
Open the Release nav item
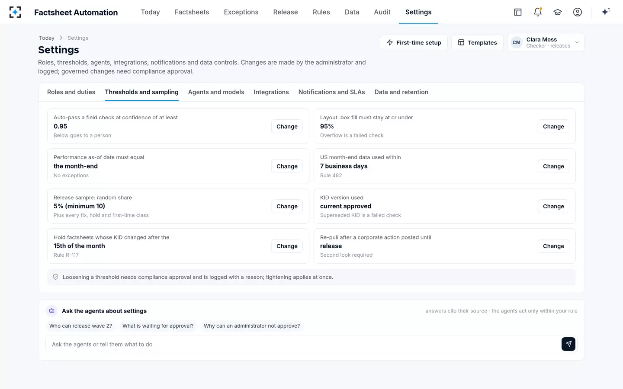point(286,12)
